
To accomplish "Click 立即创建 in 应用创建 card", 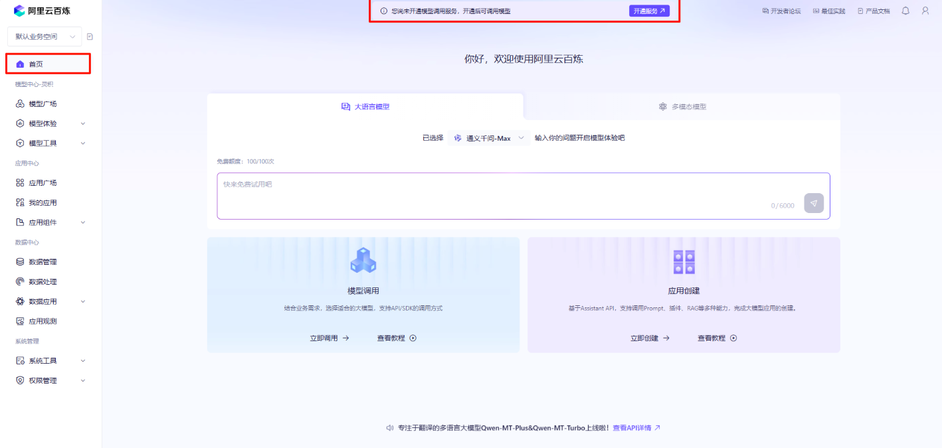I will [x=650, y=338].
